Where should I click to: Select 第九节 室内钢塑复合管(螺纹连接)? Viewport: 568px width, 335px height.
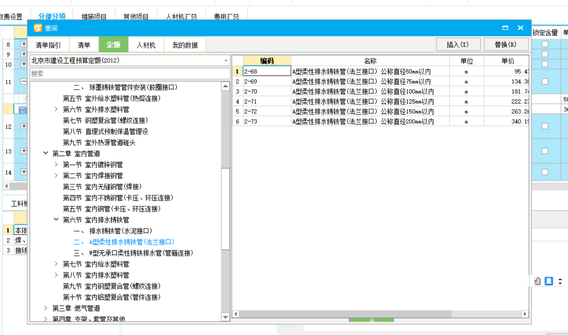tap(112, 286)
